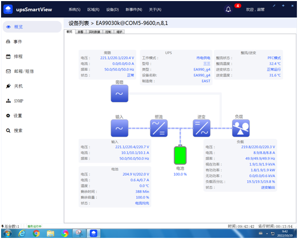Select the inverter (逆变) converter icon
The image size is (298, 239).
tap(202, 128)
